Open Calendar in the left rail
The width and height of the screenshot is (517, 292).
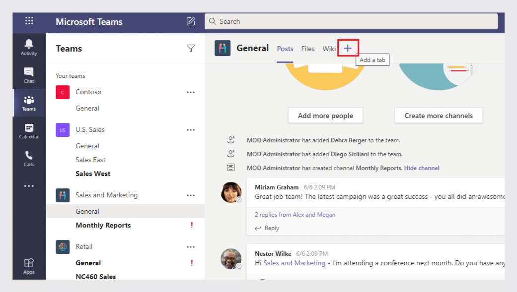tap(29, 131)
